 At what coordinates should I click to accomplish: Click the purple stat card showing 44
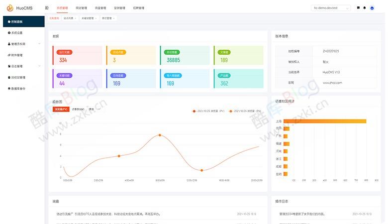(x=78, y=79)
